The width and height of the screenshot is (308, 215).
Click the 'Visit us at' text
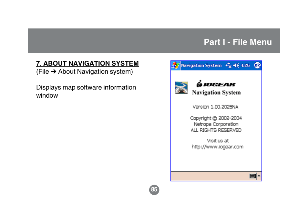pos(218,141)
